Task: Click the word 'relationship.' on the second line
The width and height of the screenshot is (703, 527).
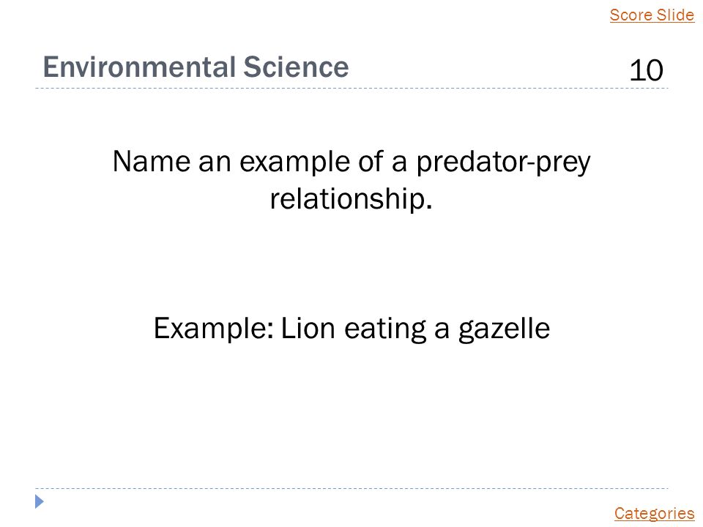Action: 351,198
